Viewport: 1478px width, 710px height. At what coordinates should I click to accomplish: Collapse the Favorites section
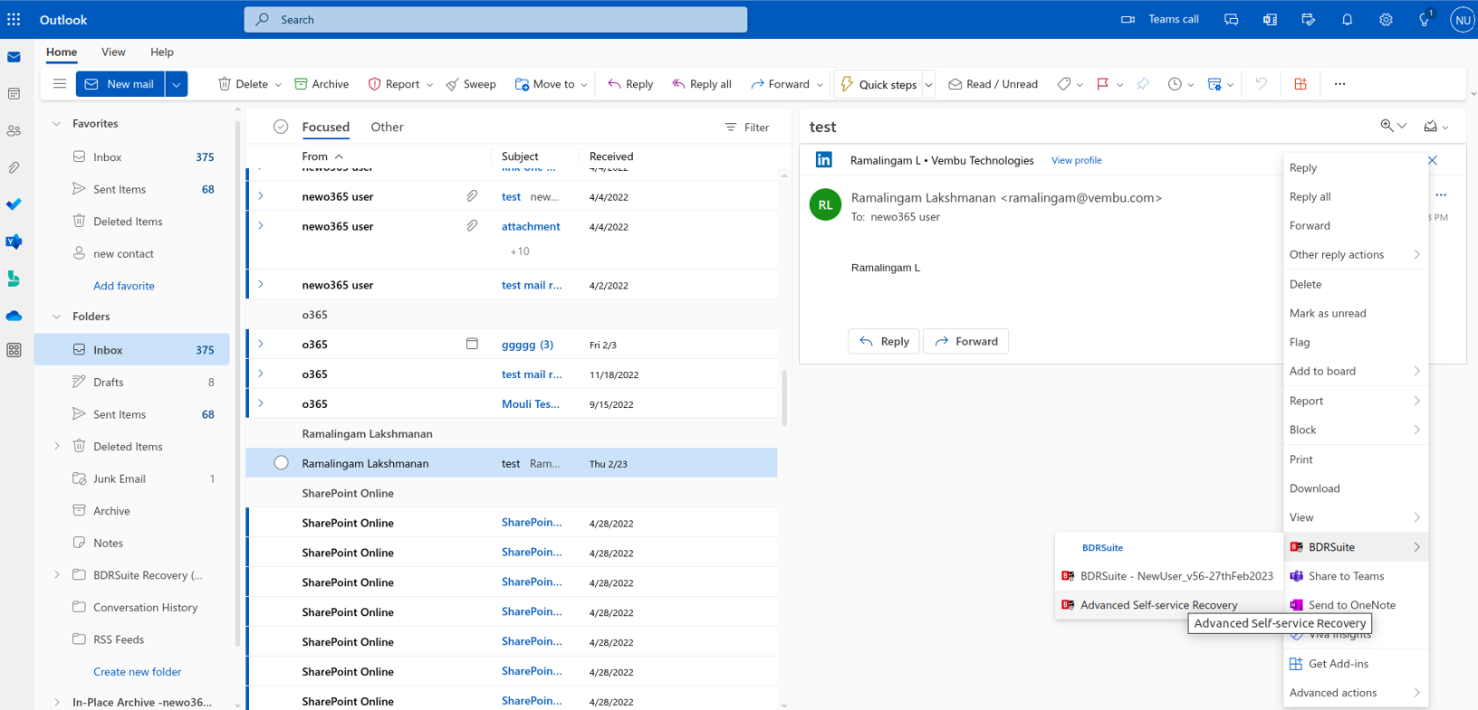coord(56,124)
